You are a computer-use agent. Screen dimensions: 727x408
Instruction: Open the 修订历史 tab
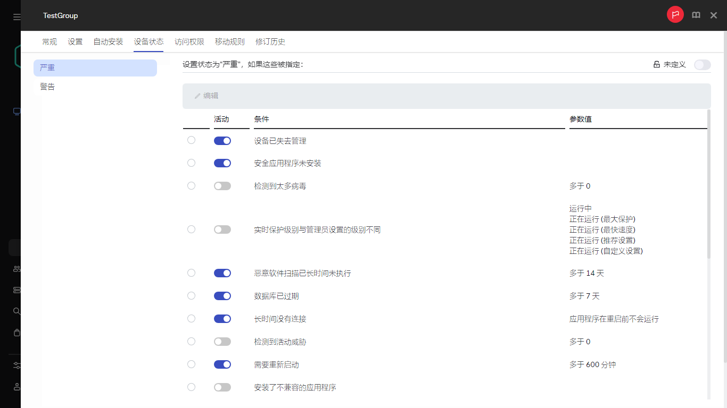(270, 41)
